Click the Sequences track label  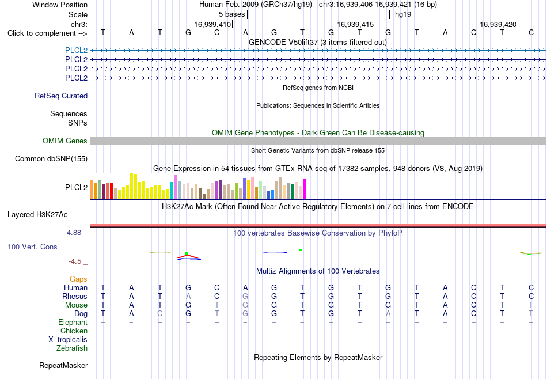point(69,114)
